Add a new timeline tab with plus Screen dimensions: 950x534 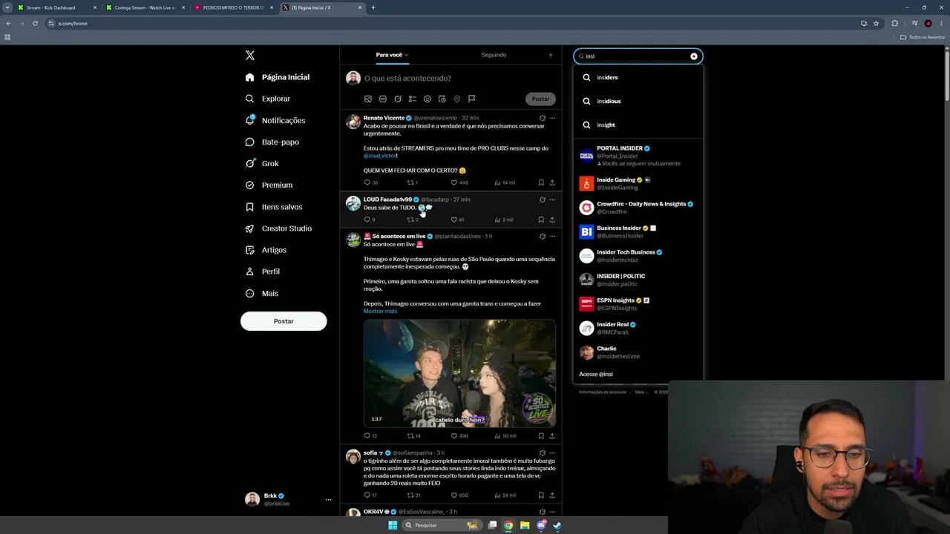coord(551,55)
